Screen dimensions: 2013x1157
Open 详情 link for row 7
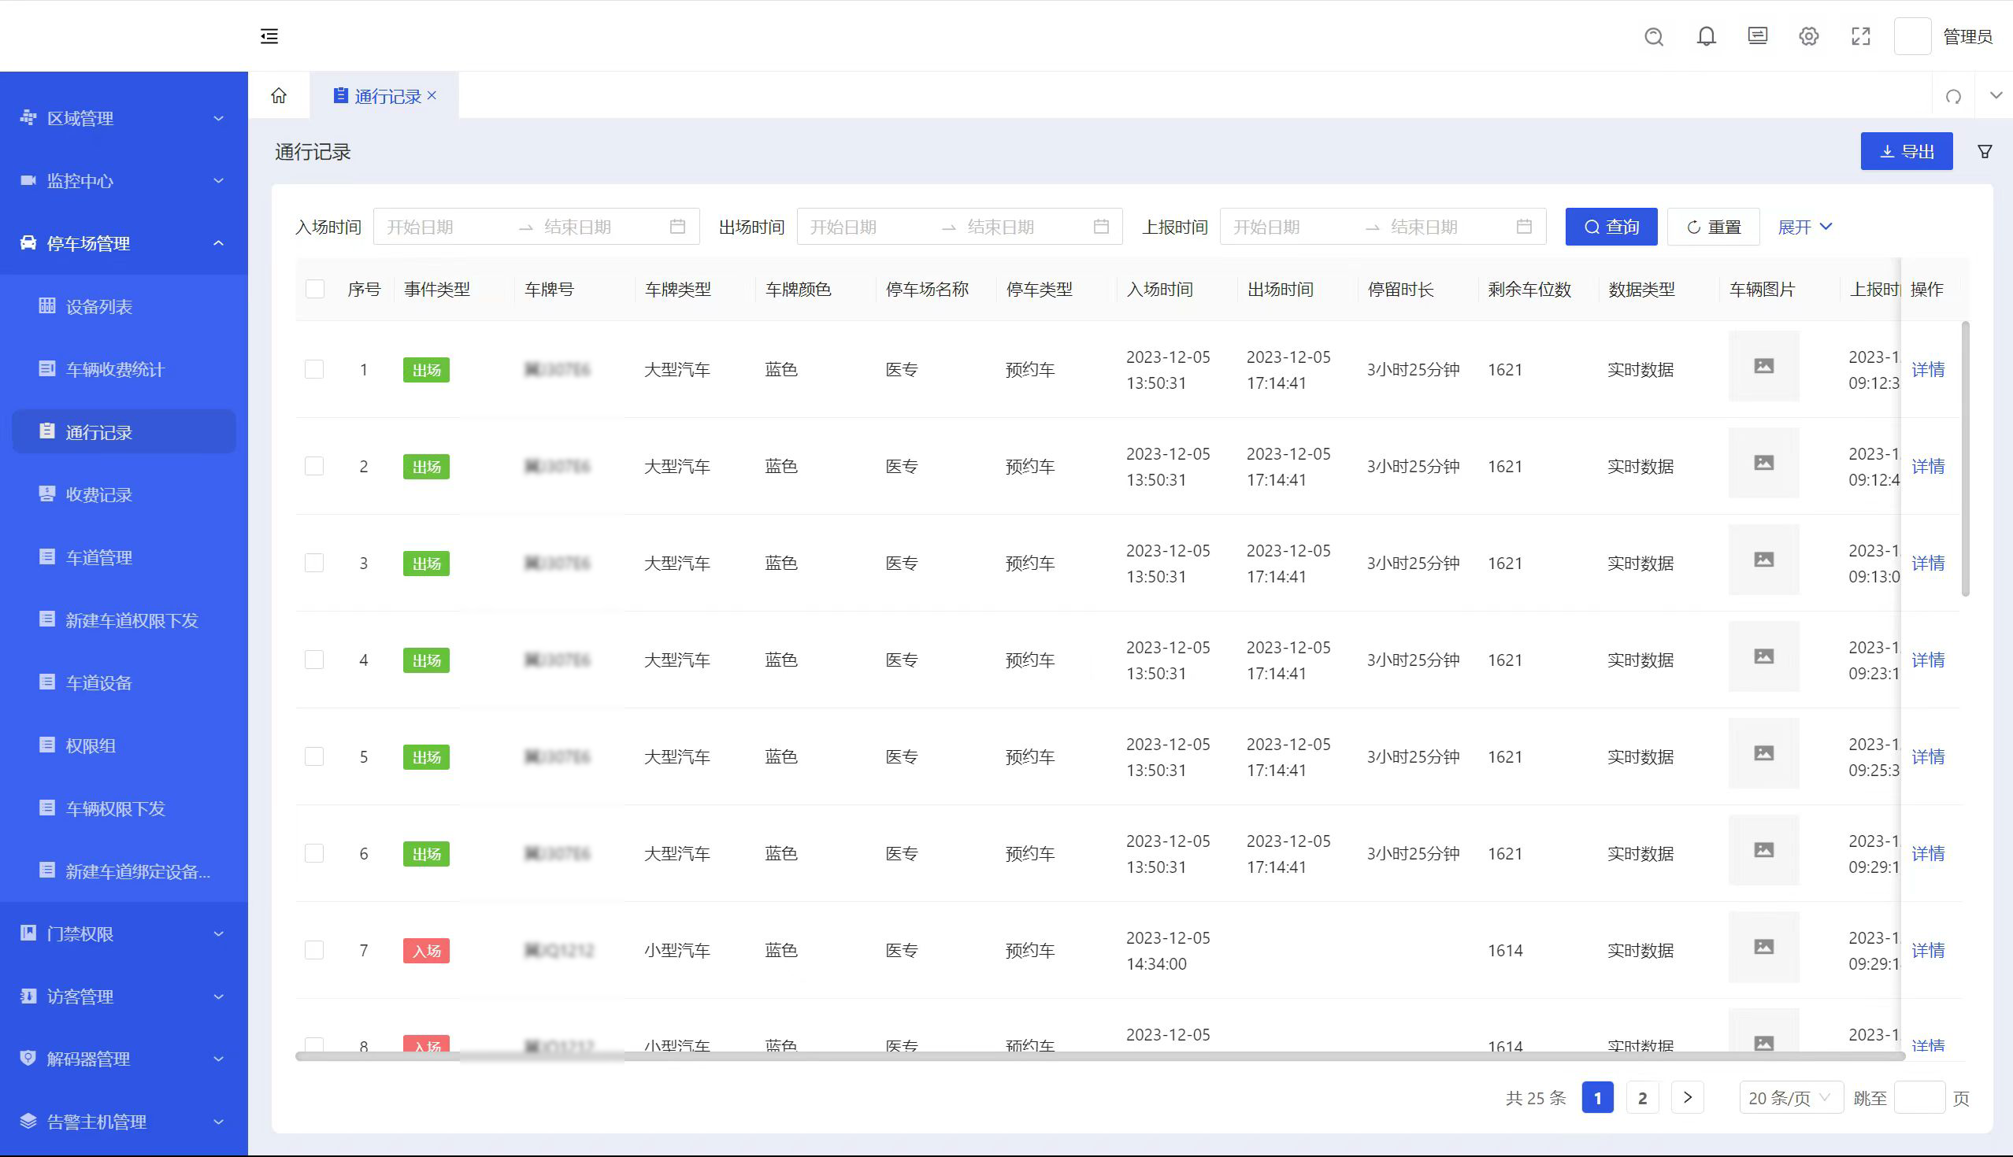pyautogui.click(x=1928, y=951)
